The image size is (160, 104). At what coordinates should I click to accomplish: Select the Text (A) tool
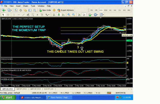pyautogui.click(x=37, y=15)
